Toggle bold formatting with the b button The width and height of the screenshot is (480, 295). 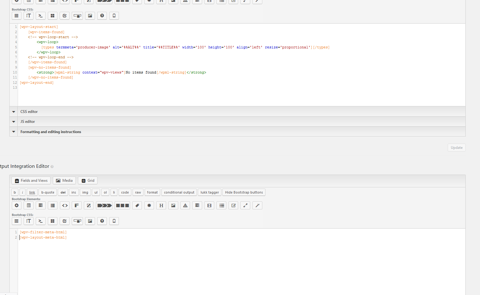point(15,192)
